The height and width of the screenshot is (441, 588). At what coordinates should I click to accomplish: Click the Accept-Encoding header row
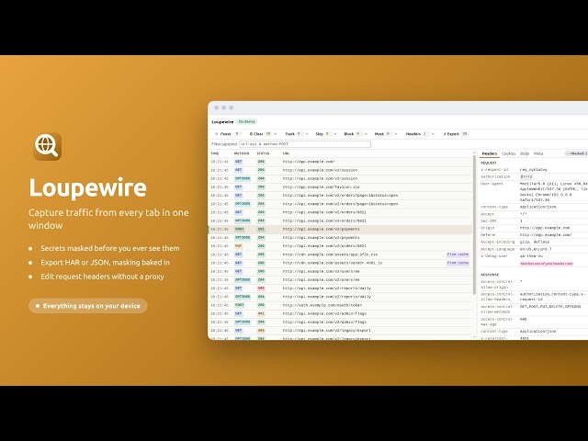coord(535,242)
